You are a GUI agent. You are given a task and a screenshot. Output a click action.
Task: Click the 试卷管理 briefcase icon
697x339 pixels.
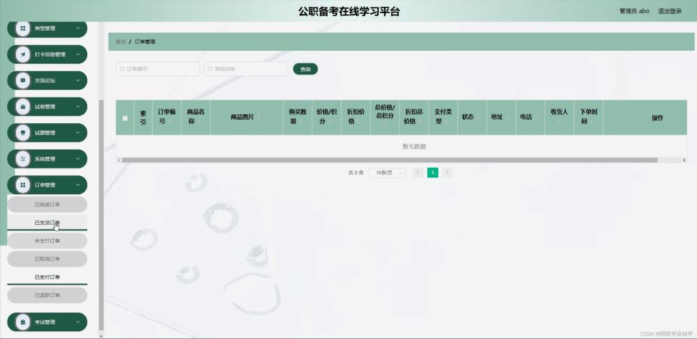click(23, 107)
